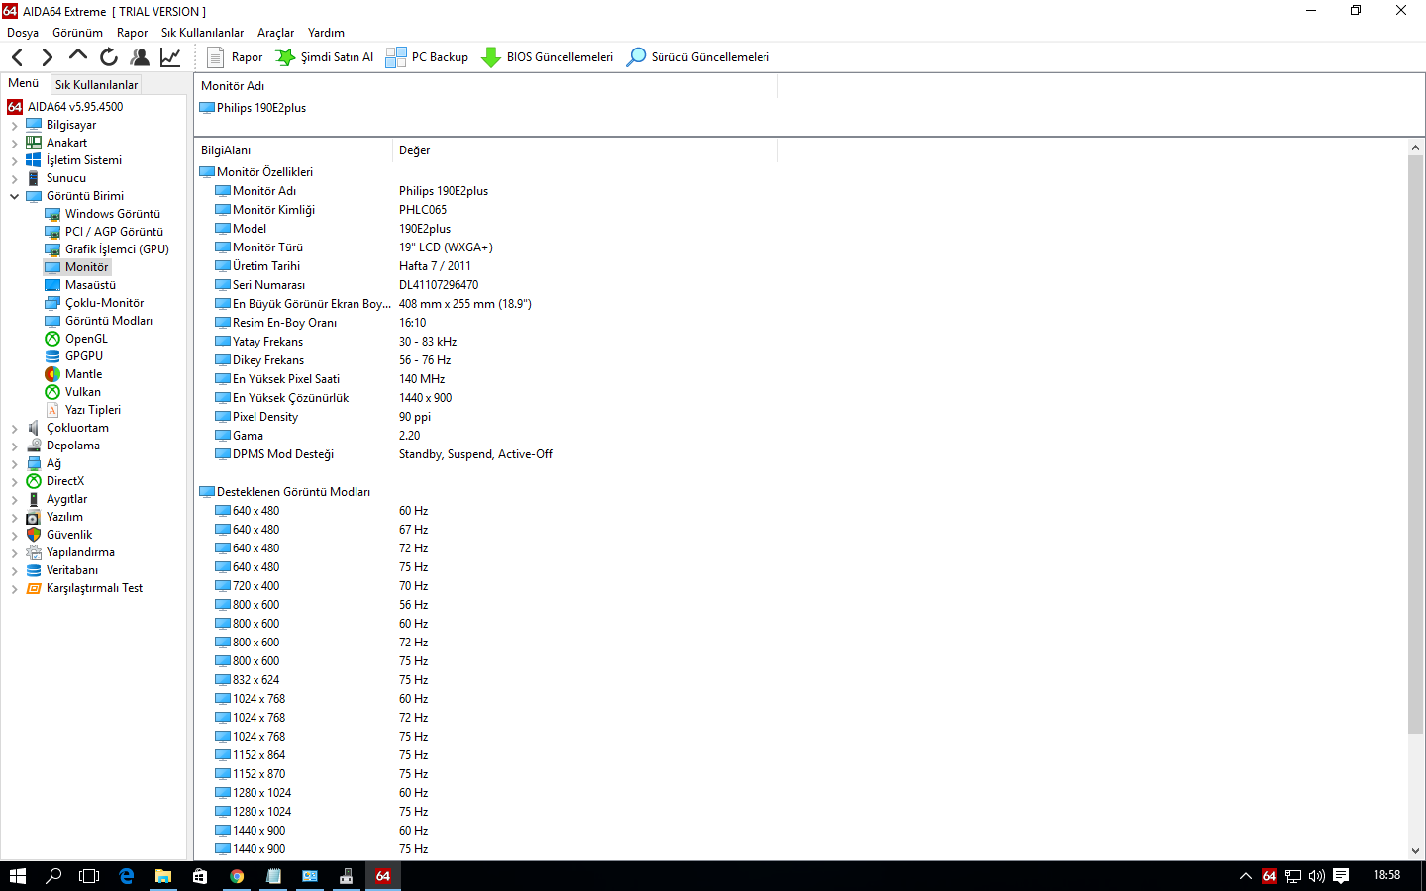Open the Action Center notifications icon
The width and height of the screenshot is (1426, 891).
tap(1341, 876)
